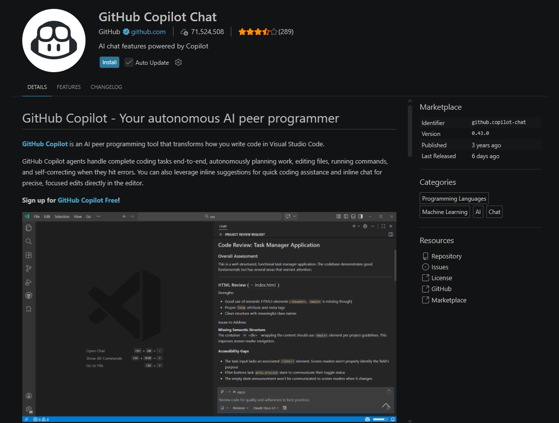Select the Machine Learning category

tap(444, 211)
